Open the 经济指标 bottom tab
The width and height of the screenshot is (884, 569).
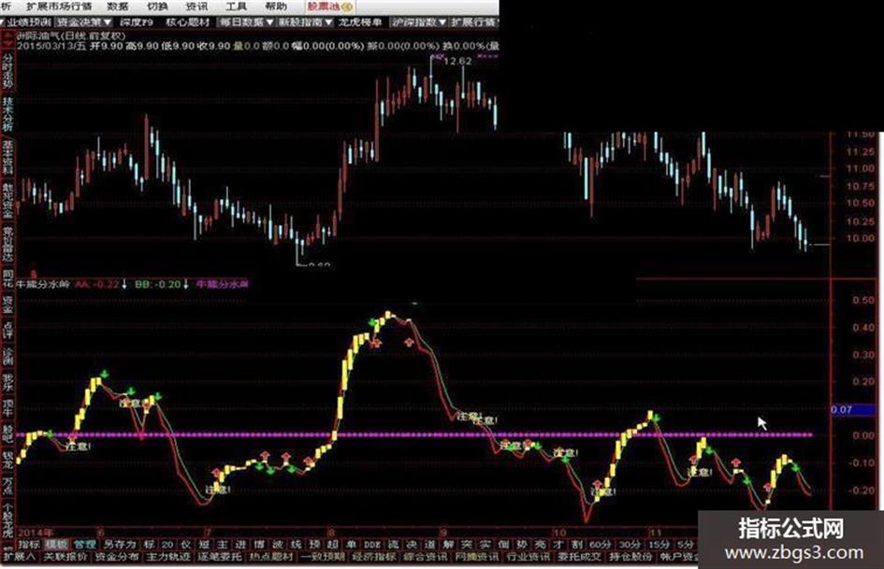374,557
